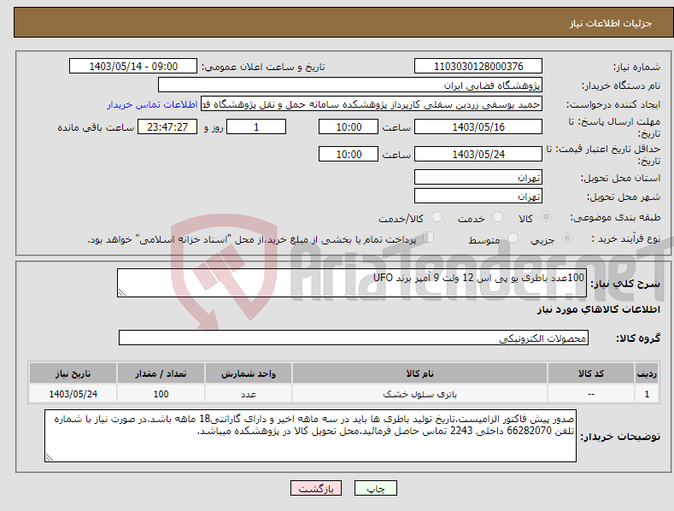Select the جزیی purchase type radio

(567, 238)
